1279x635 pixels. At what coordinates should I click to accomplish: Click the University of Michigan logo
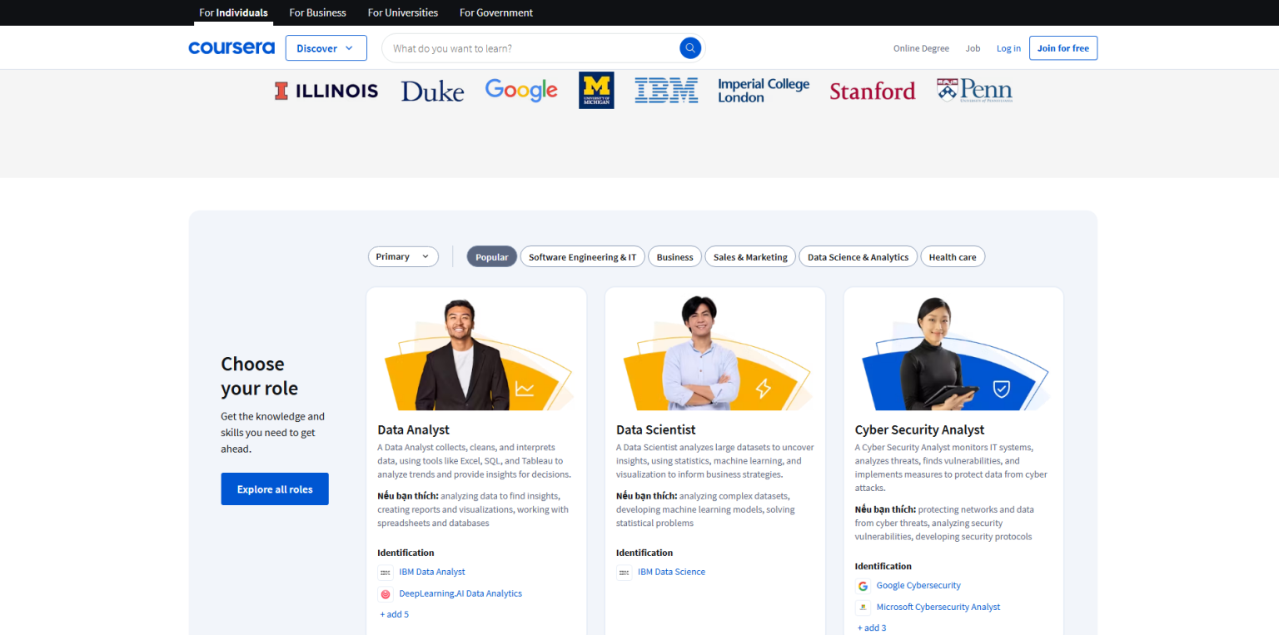[x=596, y=90]
